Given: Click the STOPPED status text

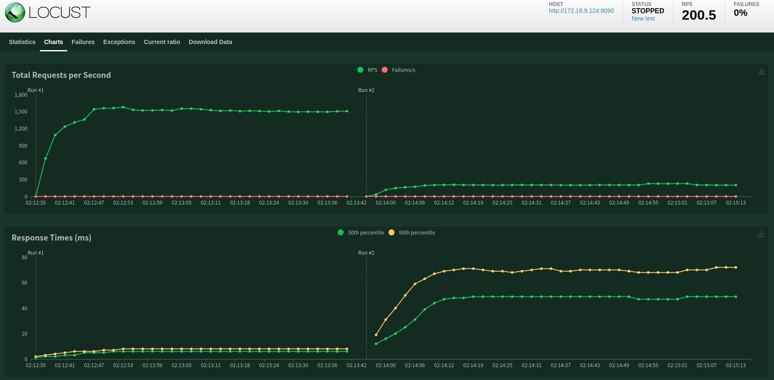Looking at the screenshot, I should 648,11.
